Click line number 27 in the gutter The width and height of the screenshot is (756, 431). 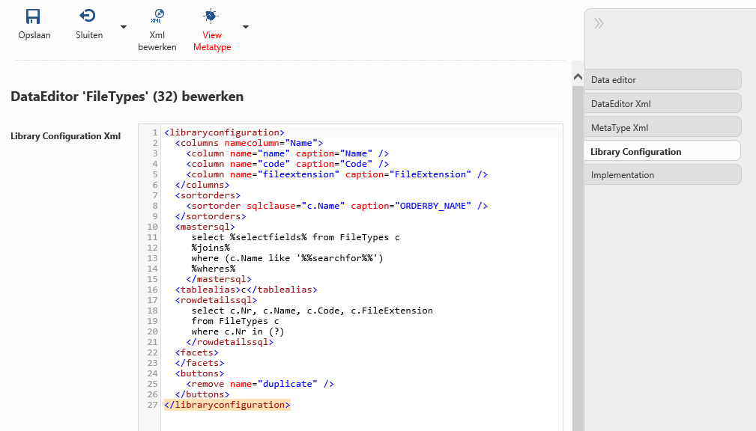point(151,404)
